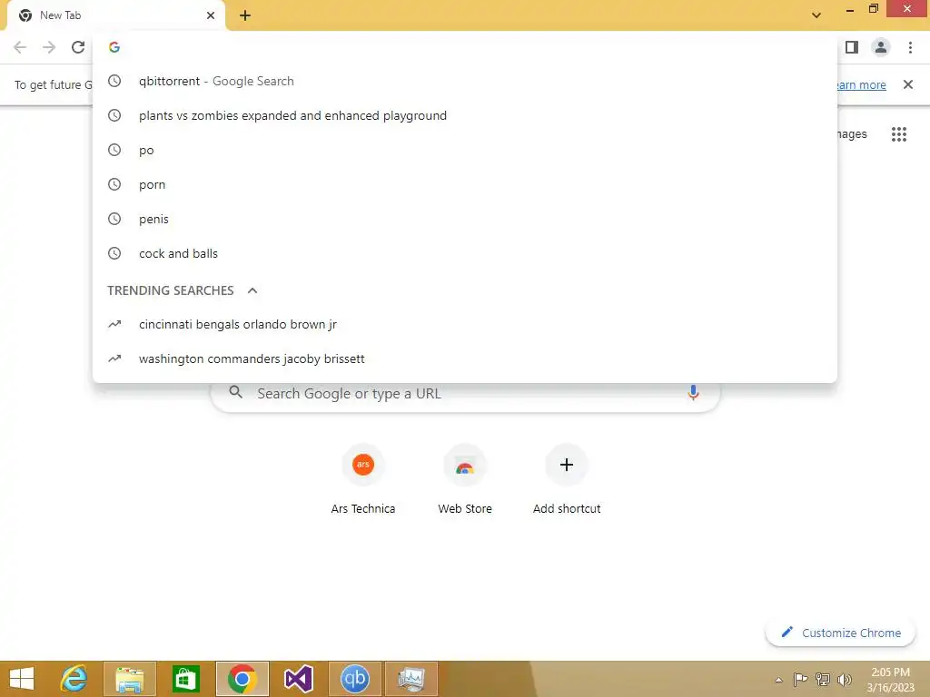Image resolution: width=930 pixels, height=697 pixels.
Task: Click the clock icon beside qbittorrent suggestion
Action: tap(114, 81)
